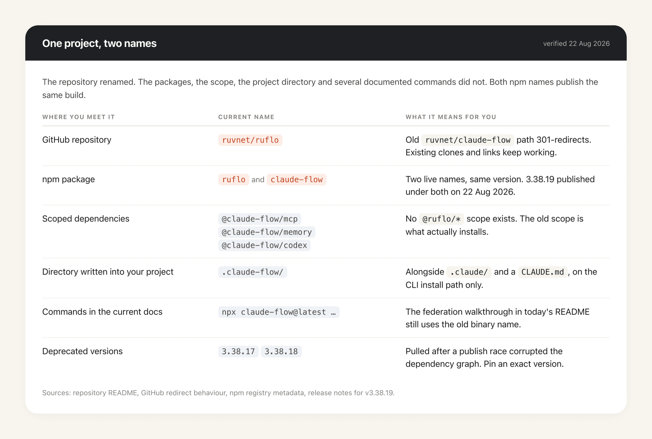Click the red 'claude-flow' package chip
The height and width of the screenshot is (439, 652).
(x=296, y=180)
